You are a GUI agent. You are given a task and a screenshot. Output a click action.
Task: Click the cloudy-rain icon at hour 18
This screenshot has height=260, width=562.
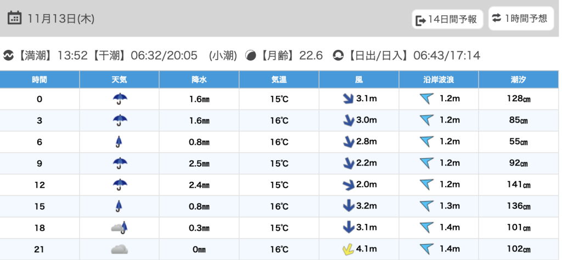119,228
